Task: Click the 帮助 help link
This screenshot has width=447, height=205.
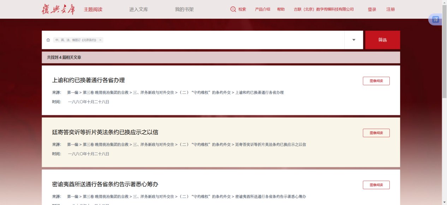Action: 281,10
